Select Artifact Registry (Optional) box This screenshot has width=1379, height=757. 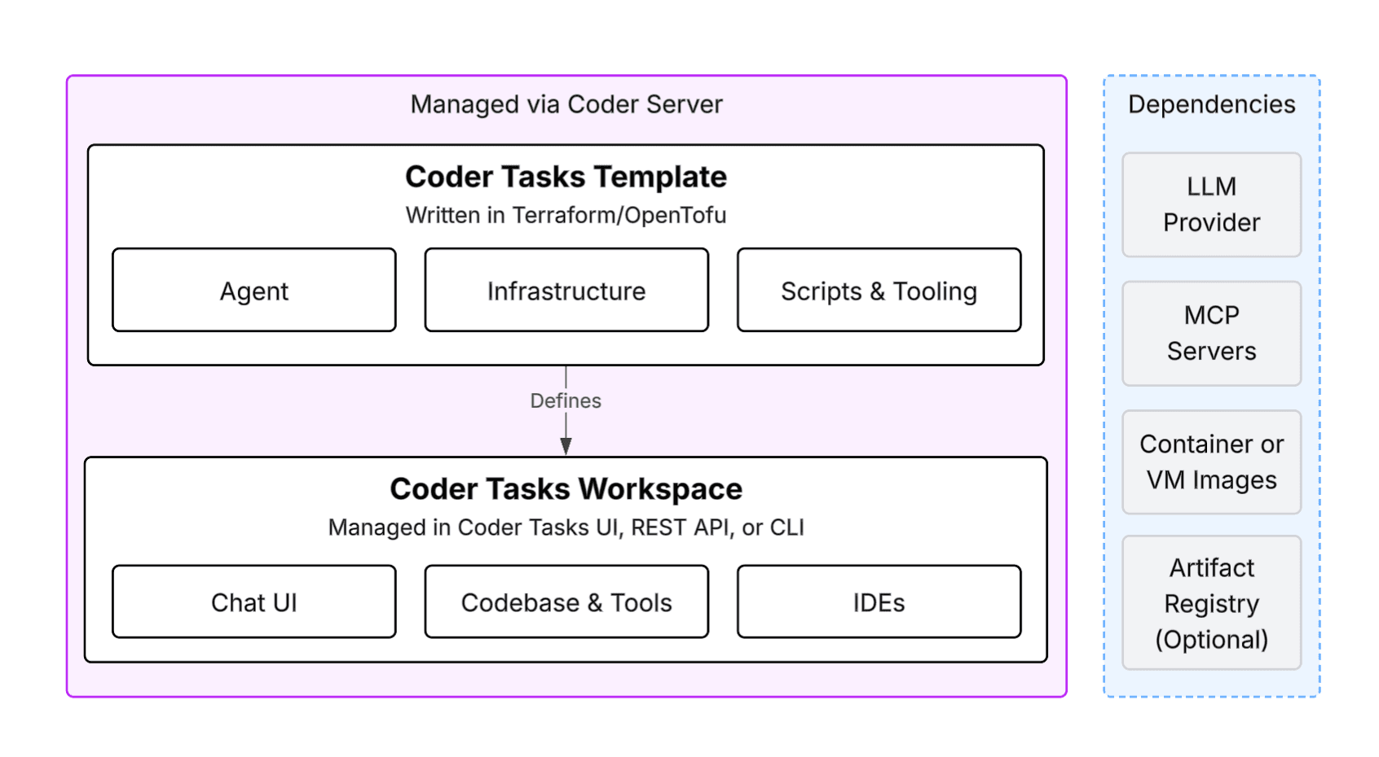[1211, 603]
